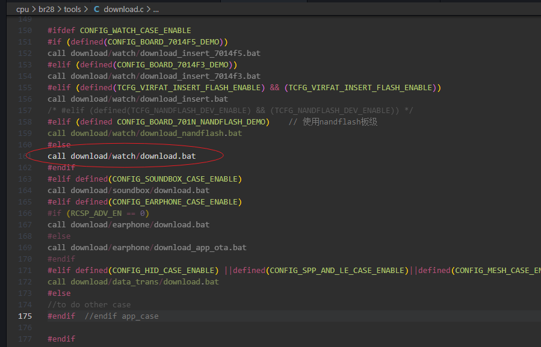Click "CONFIG_SOUNDBOX_CASE_ENABLE" in the #elif

[x=175, y=179]
